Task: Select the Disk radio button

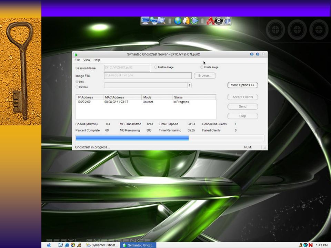Action: (77, 81)
